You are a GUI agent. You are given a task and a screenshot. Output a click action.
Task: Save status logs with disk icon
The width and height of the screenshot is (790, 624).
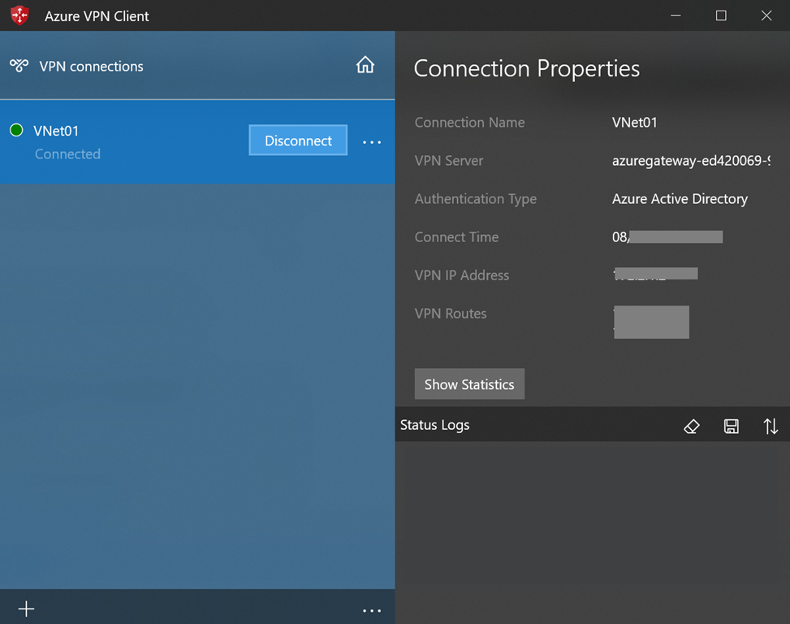click(x=731, y=427)
